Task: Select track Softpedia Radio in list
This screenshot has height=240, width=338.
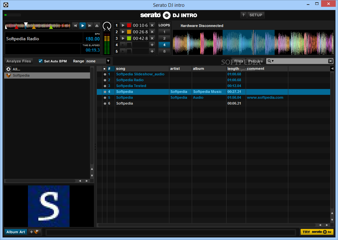Action: (130, 80)
